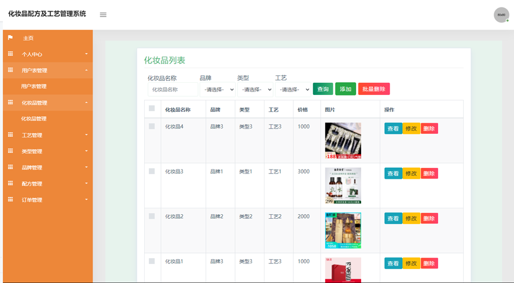Screen dimensions: 514x283
Task: Collapse the 用户表管理 parent menu
Action: tap(48, 70)
